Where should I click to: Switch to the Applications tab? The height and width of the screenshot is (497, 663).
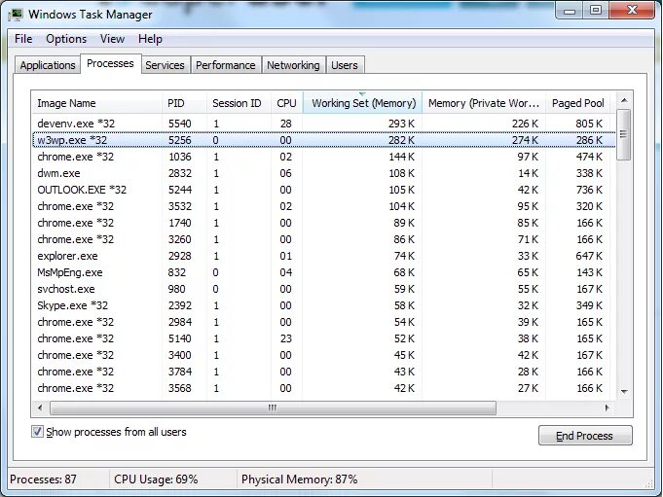click(48, 65)
